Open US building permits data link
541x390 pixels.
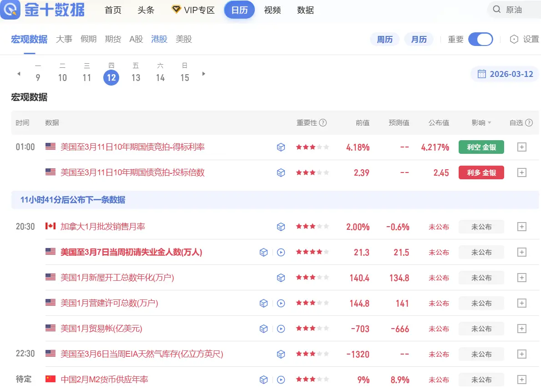pyautogui.click(x=109, y=303)
